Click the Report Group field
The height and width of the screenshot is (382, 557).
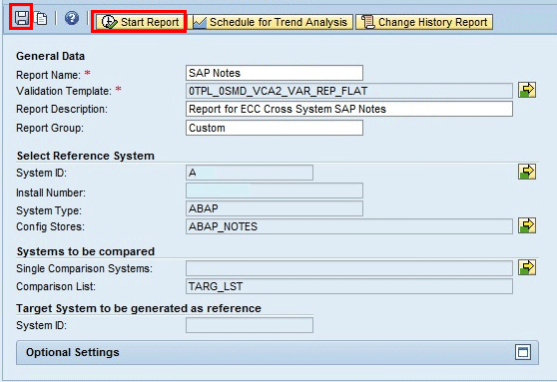(275, 128)
